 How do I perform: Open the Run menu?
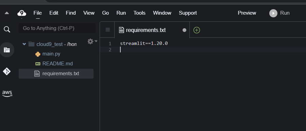tap(121, 13)
